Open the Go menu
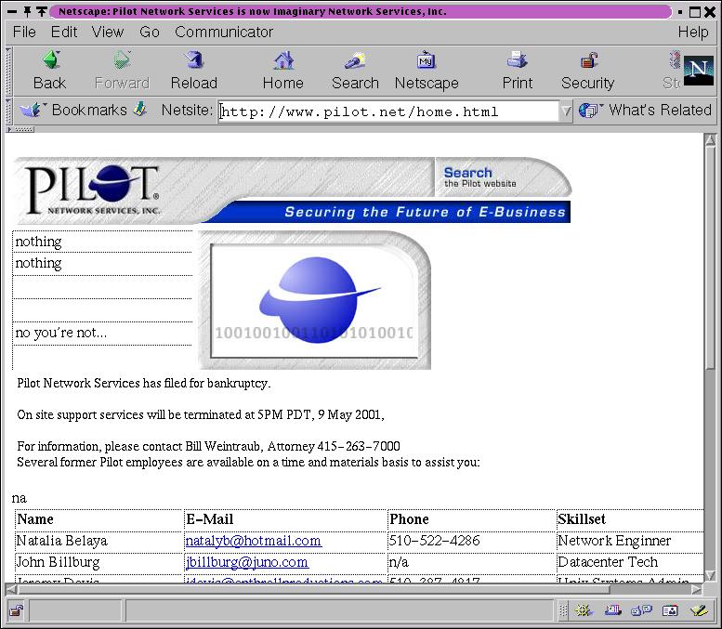The height and width of the screenshot is (629, 722). click(150, 32)
